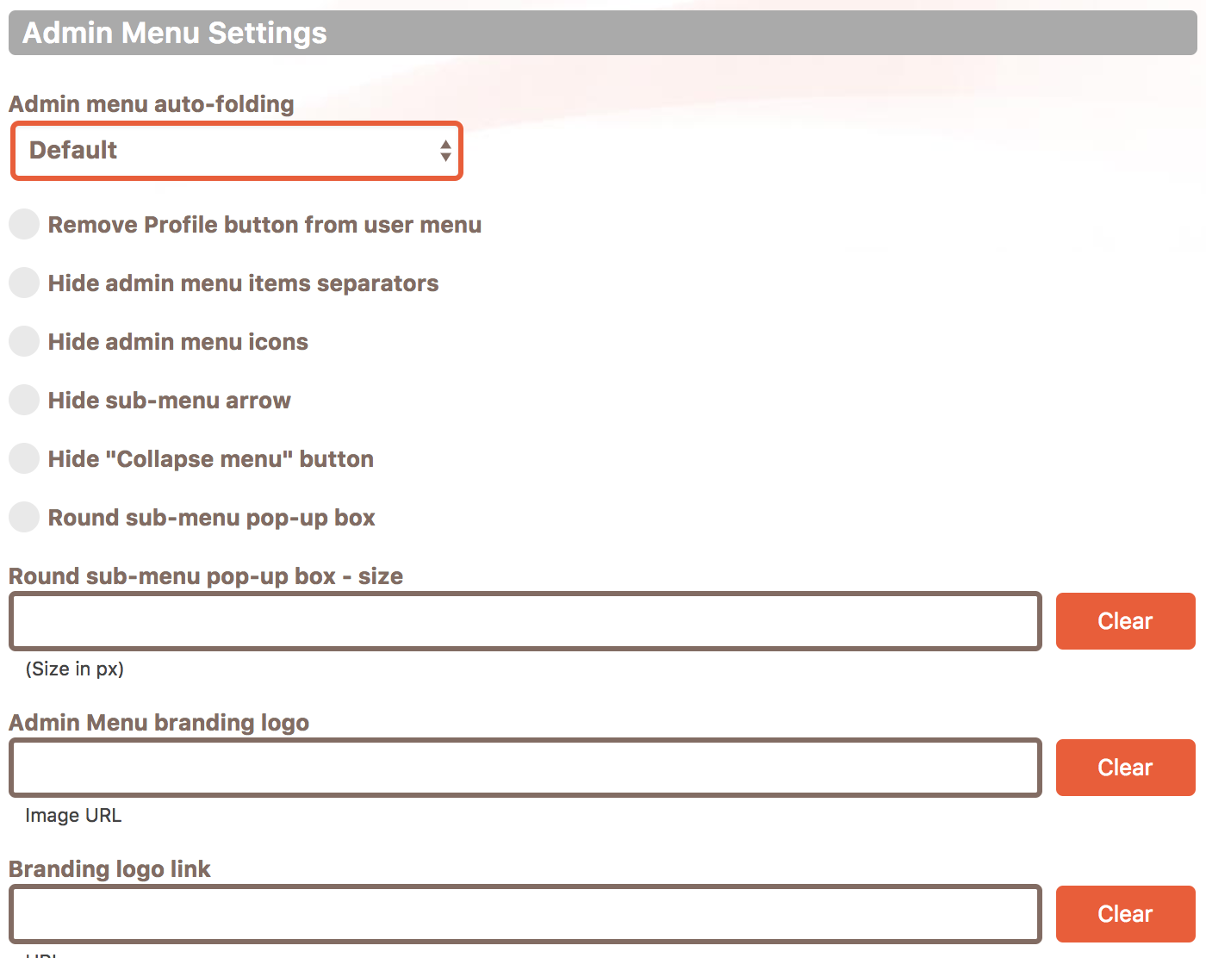Click the Admin Menu branding logo input
Screen dimensions: 1206x958
tap(525, 768)
